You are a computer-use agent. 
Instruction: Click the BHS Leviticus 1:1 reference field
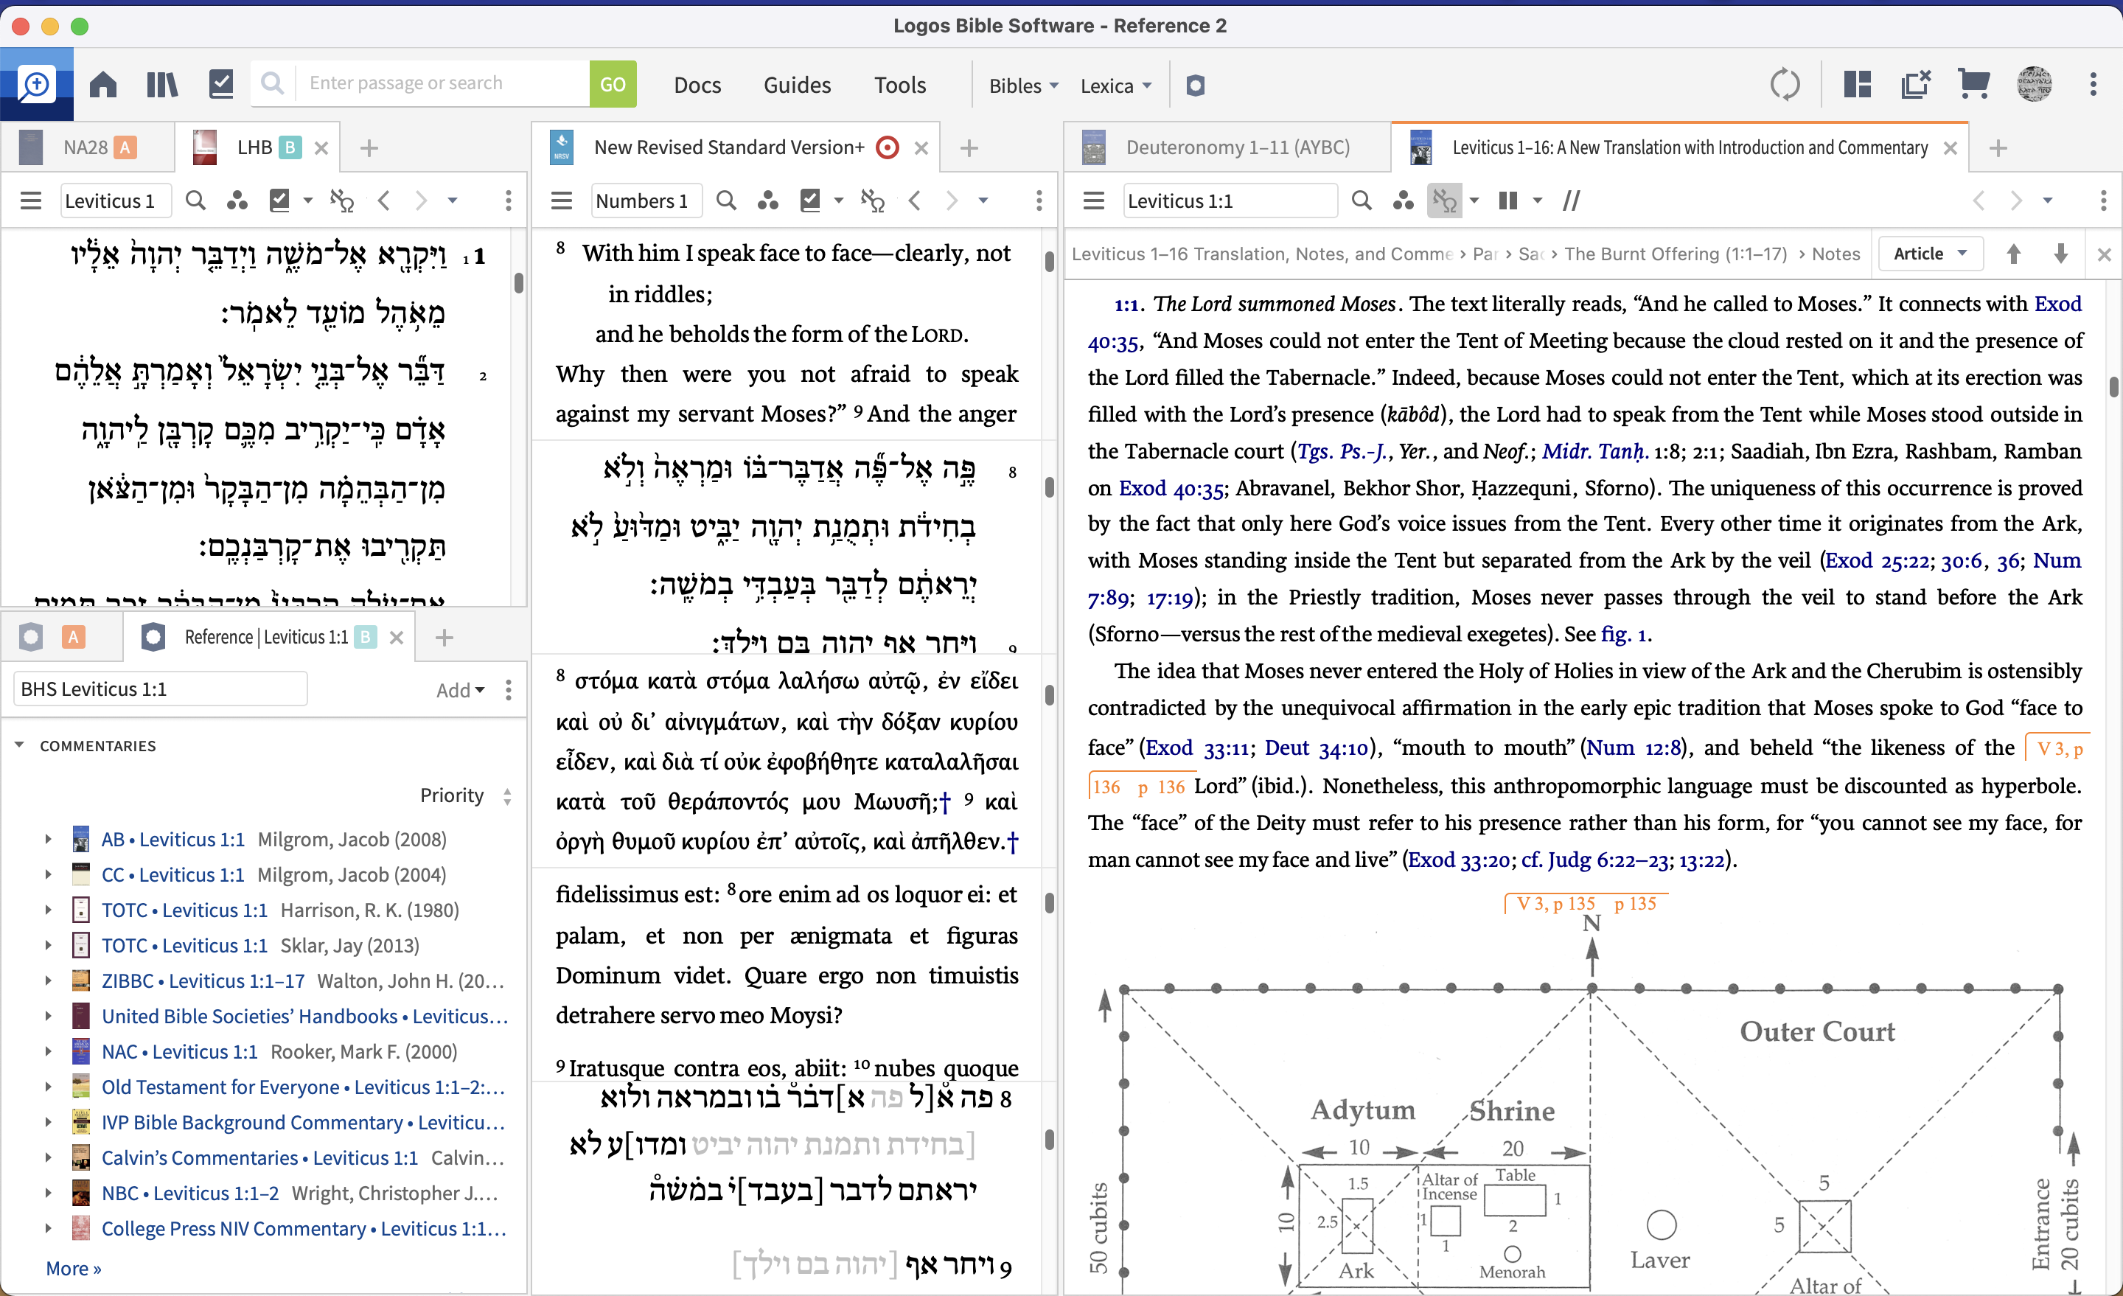[160, 690]
